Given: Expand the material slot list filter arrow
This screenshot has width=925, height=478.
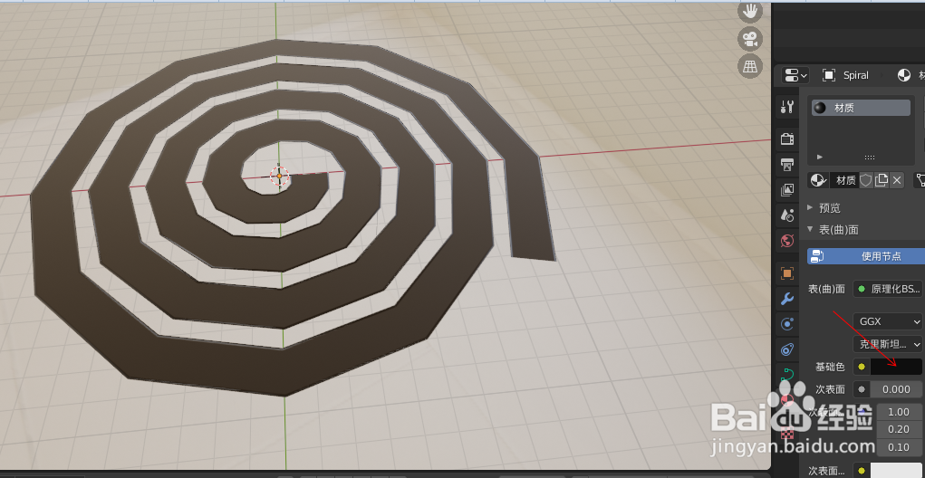Looking at the screenshot, I should click(x=819, y=157).
